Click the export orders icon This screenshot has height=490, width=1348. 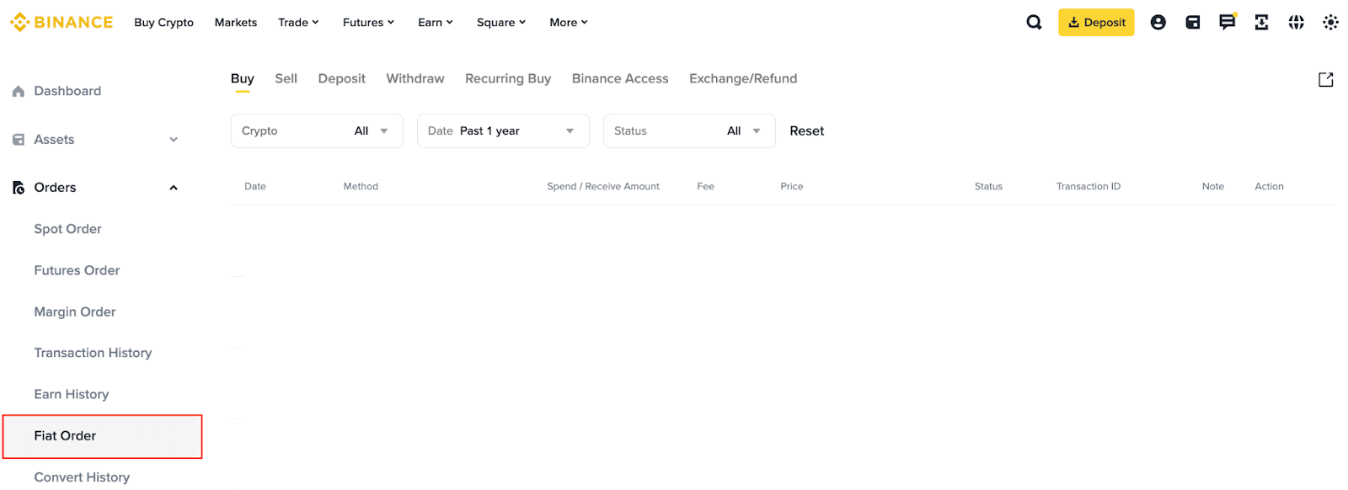[x=1325, y=79]
